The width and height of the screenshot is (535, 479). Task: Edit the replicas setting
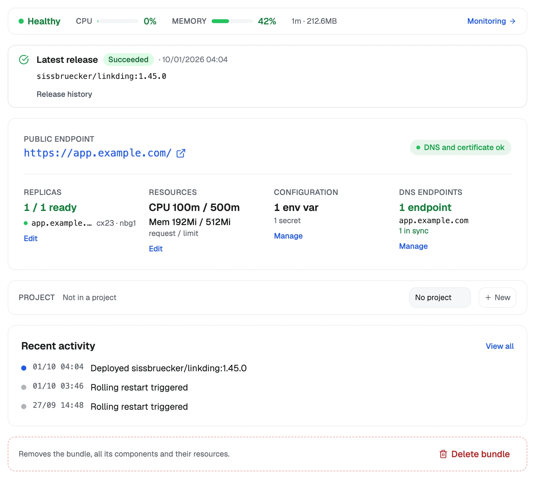point(31,239)
